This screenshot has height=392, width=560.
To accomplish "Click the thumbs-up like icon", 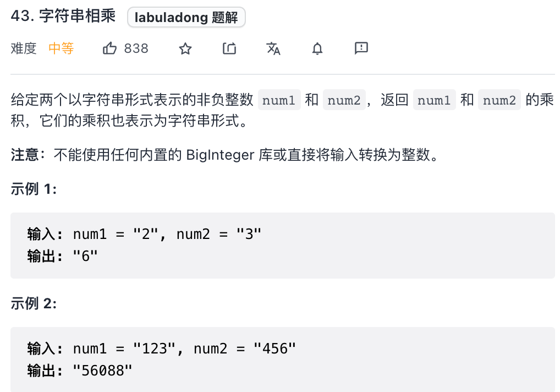I will [x=109, y=48].
